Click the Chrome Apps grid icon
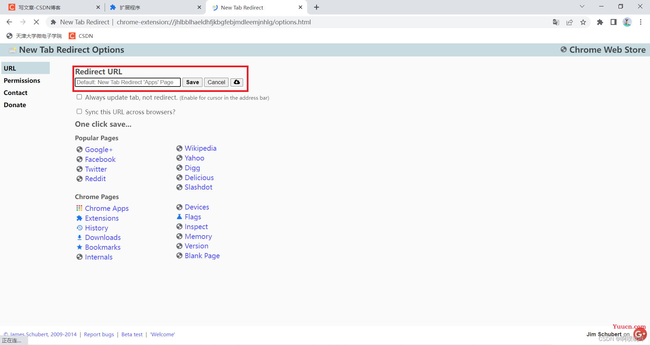Image resolution: width=650 pixels, height=345 pixels. 79,208
